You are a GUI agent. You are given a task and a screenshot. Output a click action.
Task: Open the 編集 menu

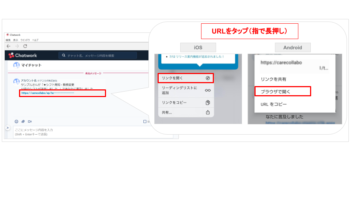pos(8,40)
